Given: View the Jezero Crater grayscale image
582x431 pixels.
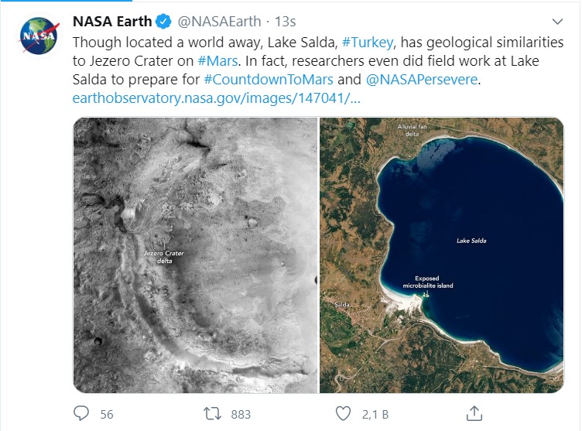Looking at the screenshot, I should pos(195,255).
